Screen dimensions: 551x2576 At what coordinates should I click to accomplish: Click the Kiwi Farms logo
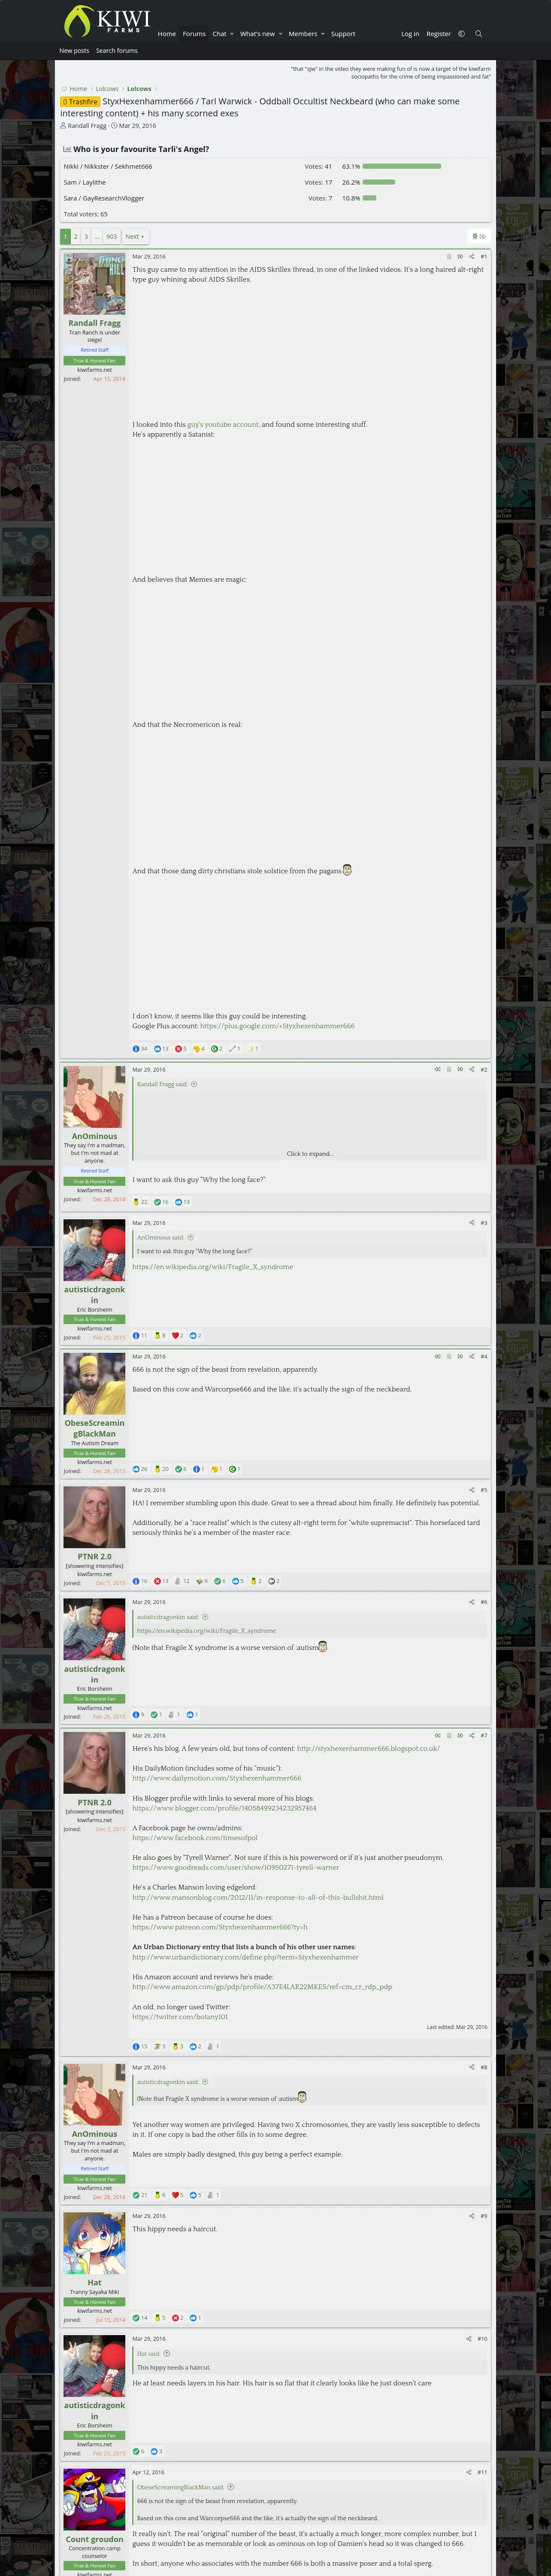(106, 21)
